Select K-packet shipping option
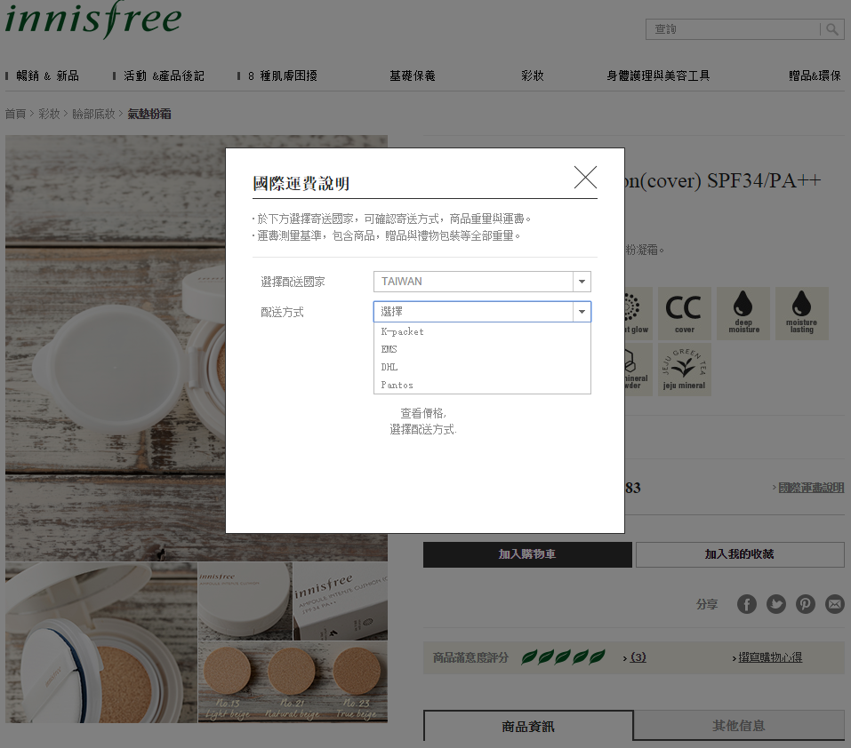The width and height of the screenshot is (851, 748). (482, 331)
